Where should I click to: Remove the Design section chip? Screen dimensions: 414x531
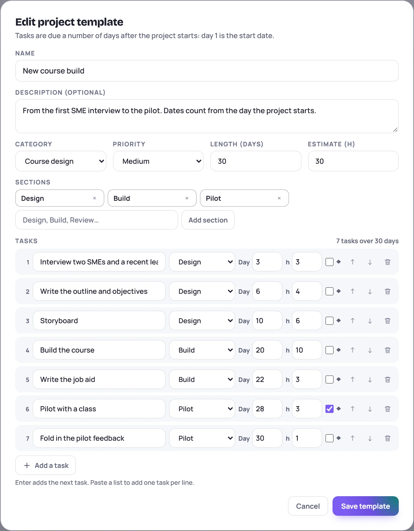pos(95,198)
